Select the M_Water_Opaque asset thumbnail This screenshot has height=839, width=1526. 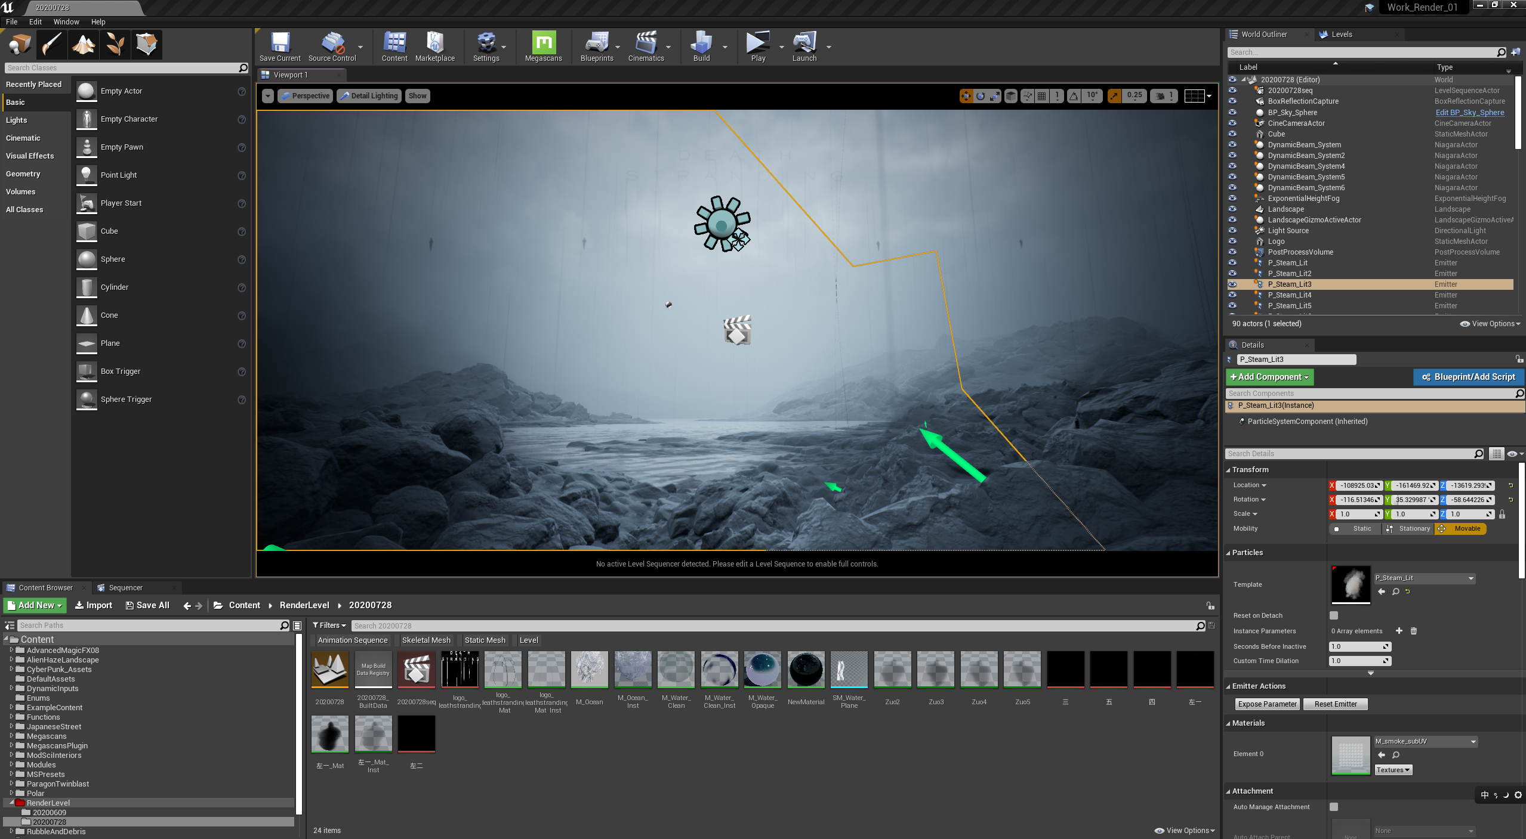(x=762, y=669)
